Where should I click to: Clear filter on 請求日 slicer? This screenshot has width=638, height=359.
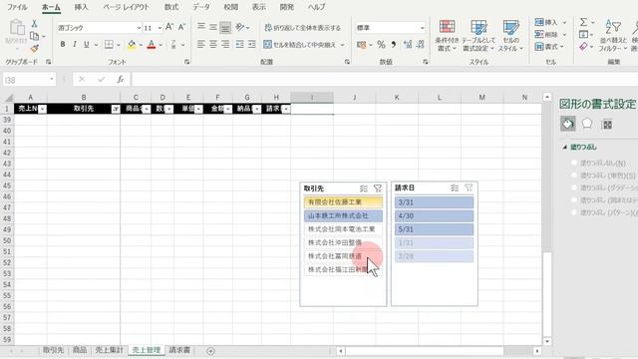[x=469, y=187]
